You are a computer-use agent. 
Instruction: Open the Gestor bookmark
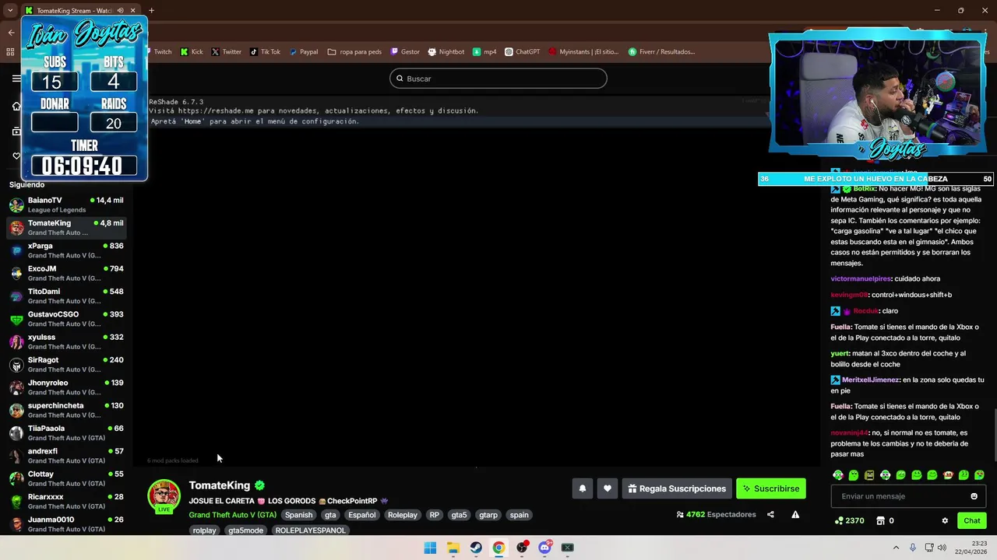405,52
